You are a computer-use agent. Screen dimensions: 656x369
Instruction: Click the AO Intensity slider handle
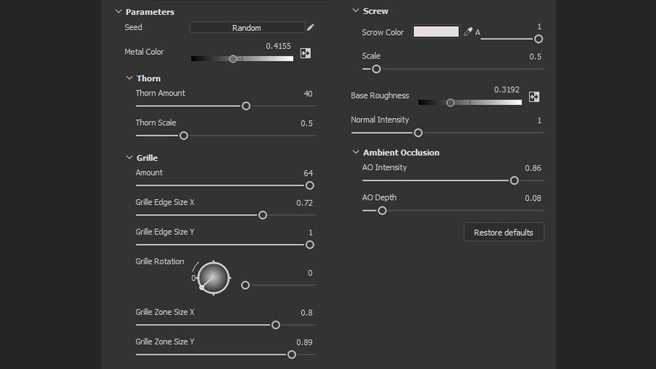[514, 181]
